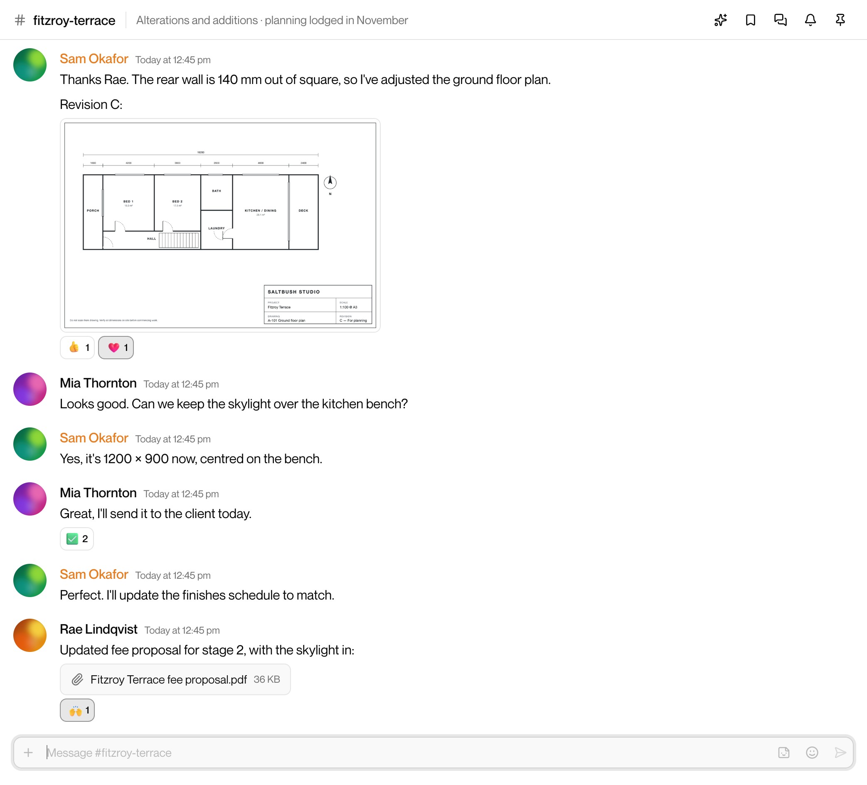Click the fitzroy-terrace channel name
867x785 pixels.
click(74, 20)
